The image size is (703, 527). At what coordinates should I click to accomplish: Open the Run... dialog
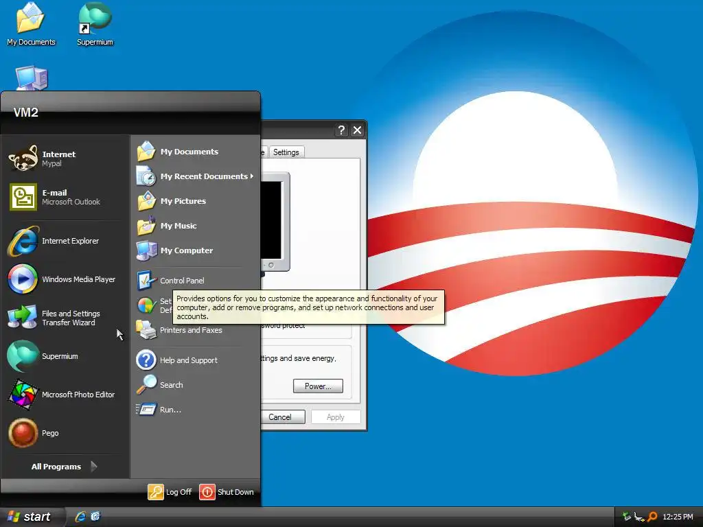tap(196, 410)
